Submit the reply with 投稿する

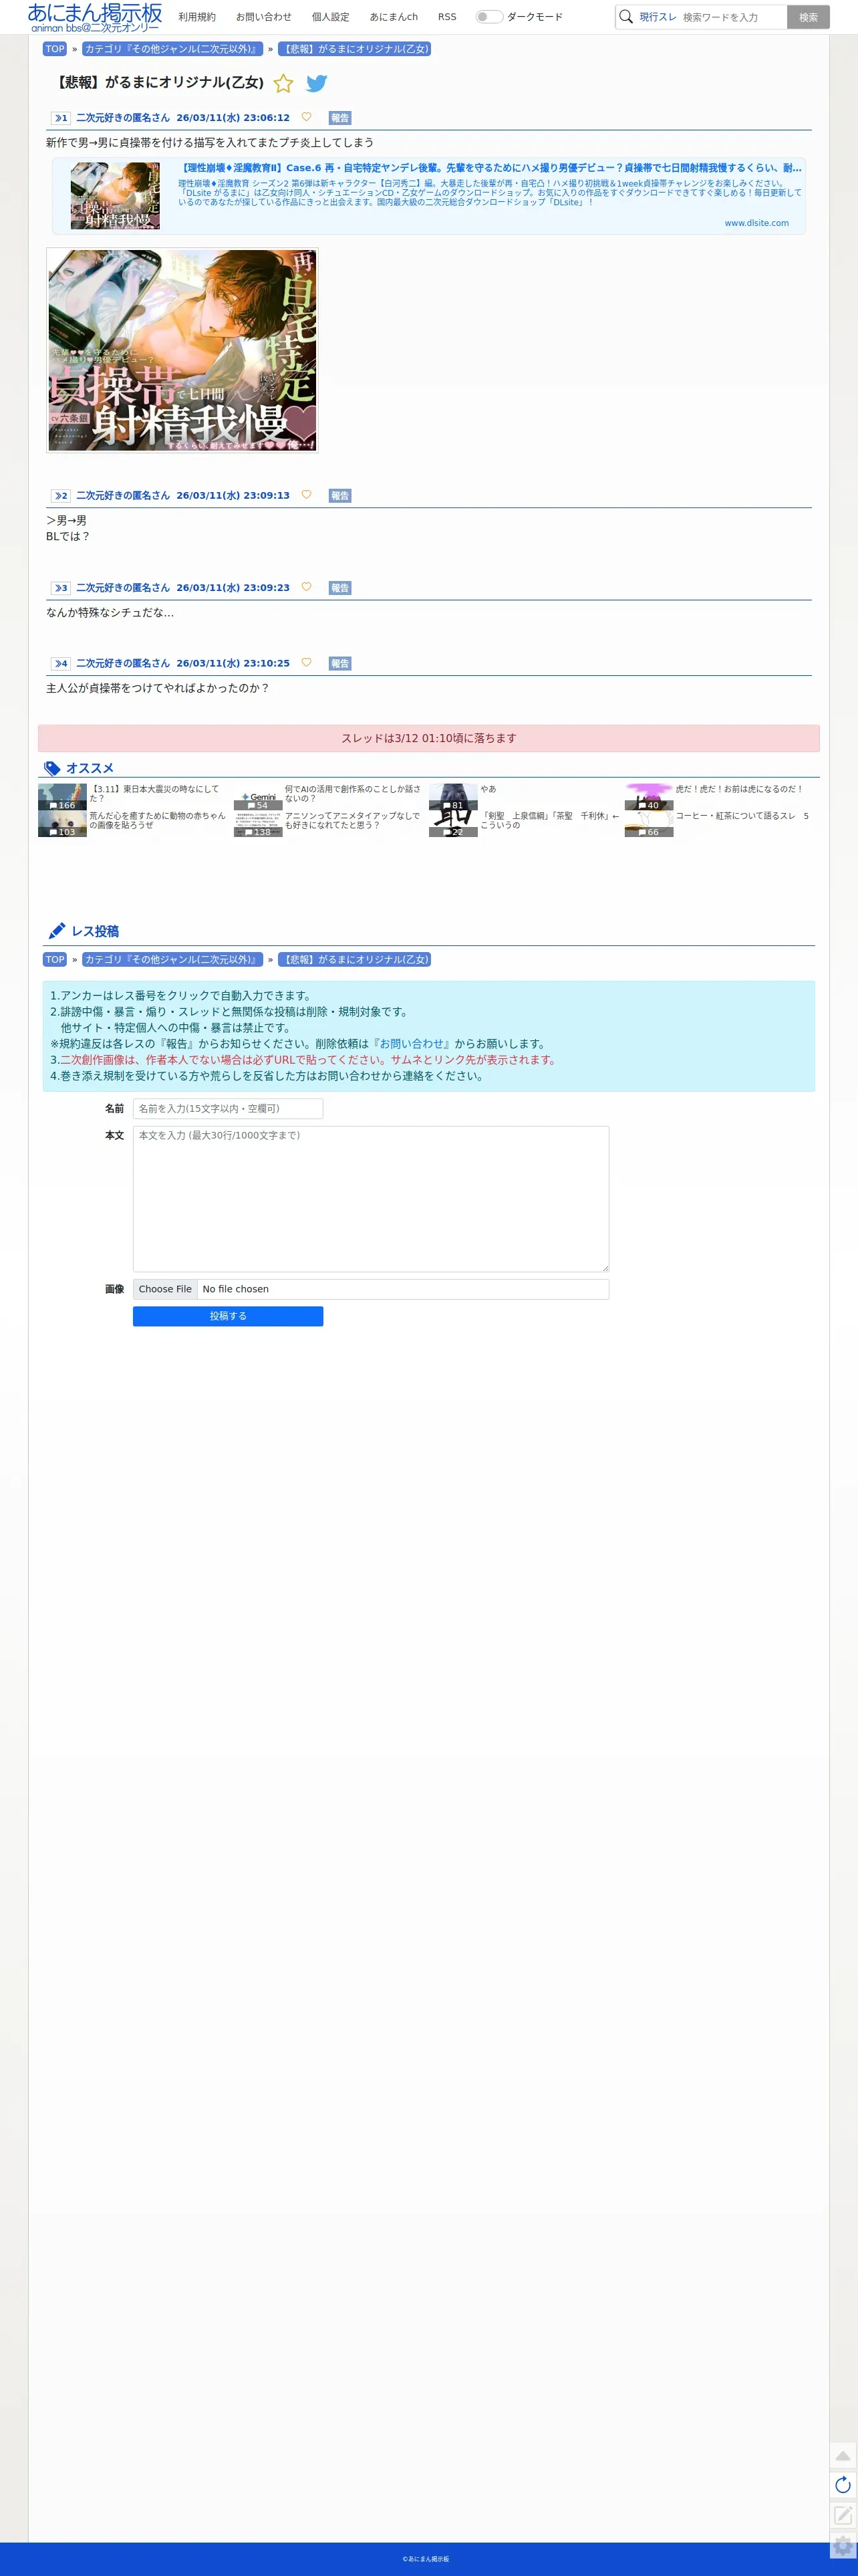228,1316
